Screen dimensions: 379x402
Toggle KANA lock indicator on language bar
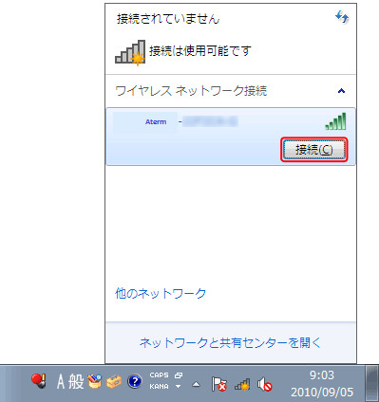(x=159, y=386)
